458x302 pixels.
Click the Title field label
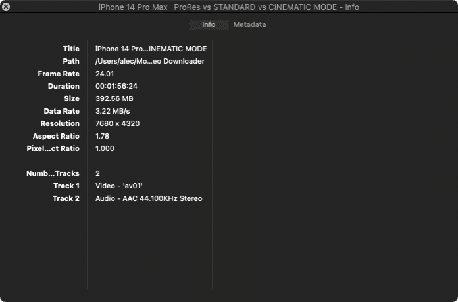pyautogui.click(x=71, y=49)
